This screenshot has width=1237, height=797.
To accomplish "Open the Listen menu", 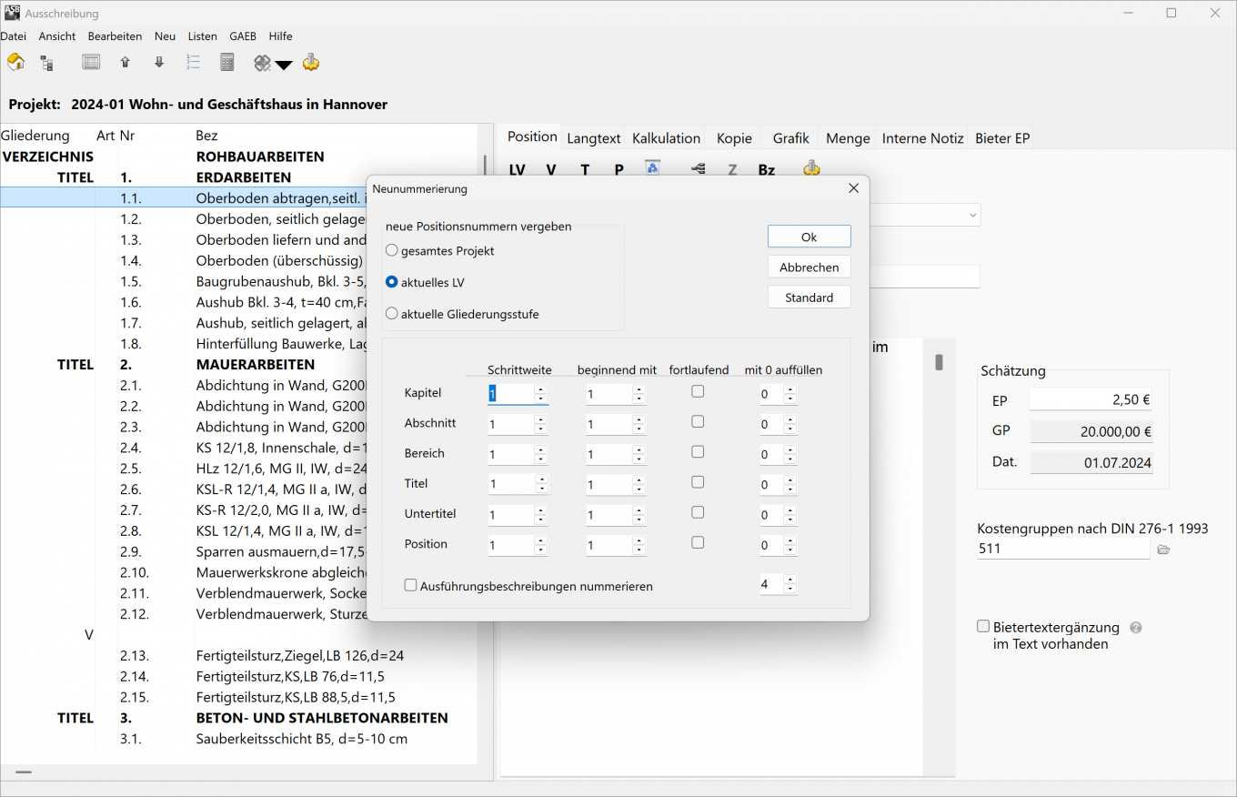I will [202, 36].
